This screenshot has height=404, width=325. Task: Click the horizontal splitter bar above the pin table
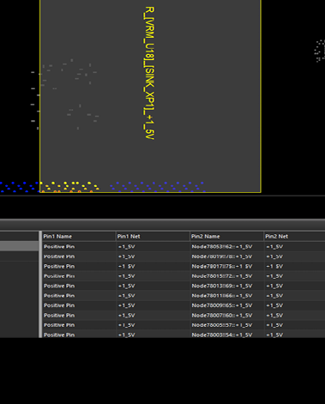pos(162,221)
